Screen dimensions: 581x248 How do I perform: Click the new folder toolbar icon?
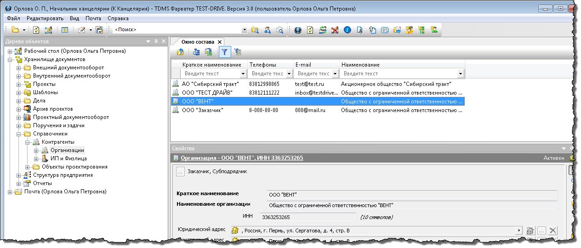click(15, 30)
